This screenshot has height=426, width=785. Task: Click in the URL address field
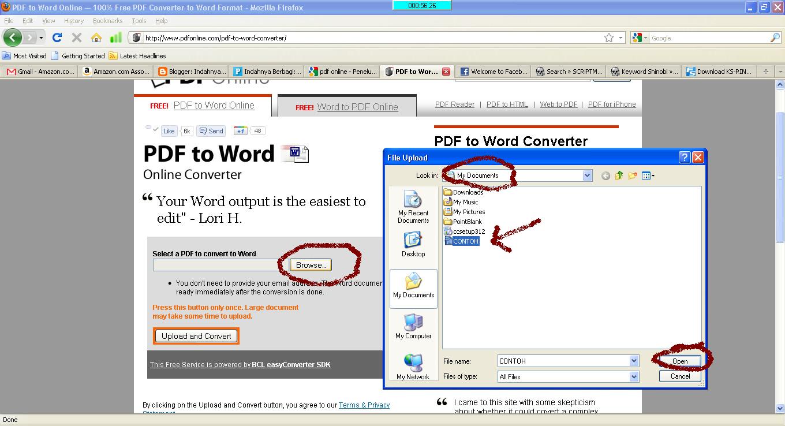click(369, 38)
